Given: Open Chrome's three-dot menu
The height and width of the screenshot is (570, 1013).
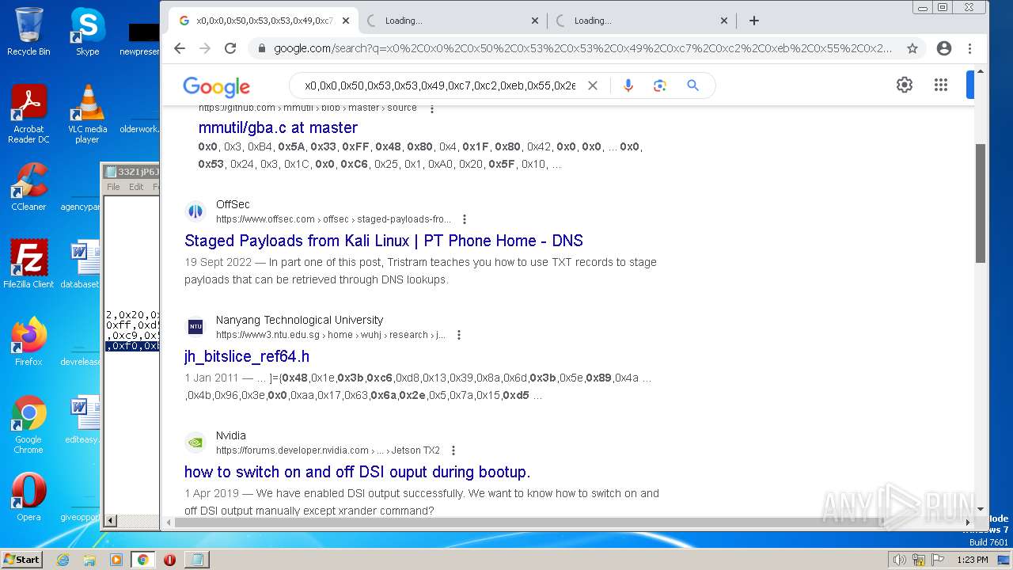Looking at the screenshot, I should pyautogui.click(x=969, y=48).
